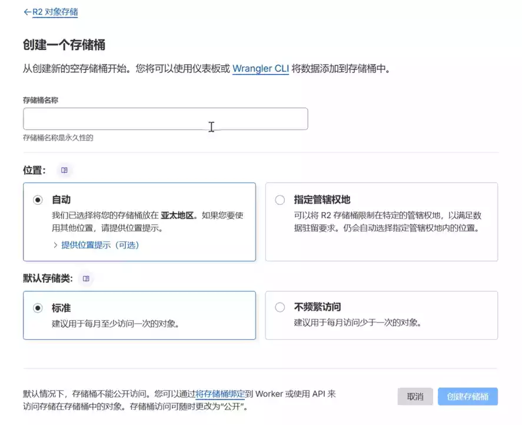Click the 创建一个存储桶 heading
The width and height of the screenshot is (522, 425).
(x=64, y=45)
